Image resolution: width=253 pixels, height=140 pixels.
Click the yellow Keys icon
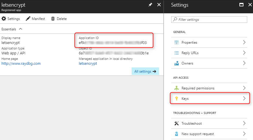click(x=177, y=99)
